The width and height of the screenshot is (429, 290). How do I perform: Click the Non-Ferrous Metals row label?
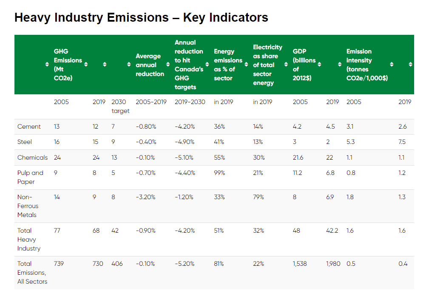pyautogui.click(x=28, y=206)
